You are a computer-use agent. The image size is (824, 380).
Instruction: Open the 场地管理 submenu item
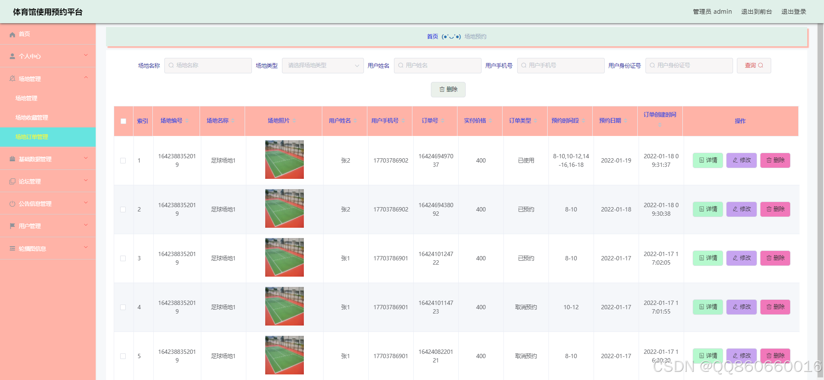tap(48, 98)
